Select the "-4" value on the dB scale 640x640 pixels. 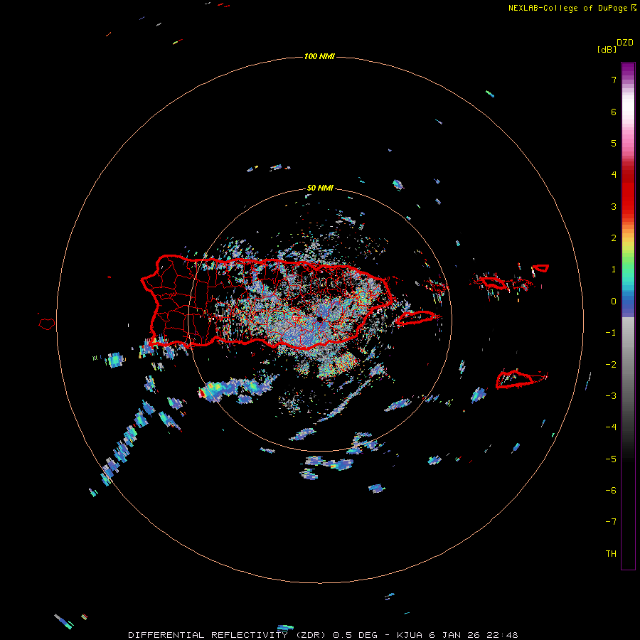click(611, 427)
